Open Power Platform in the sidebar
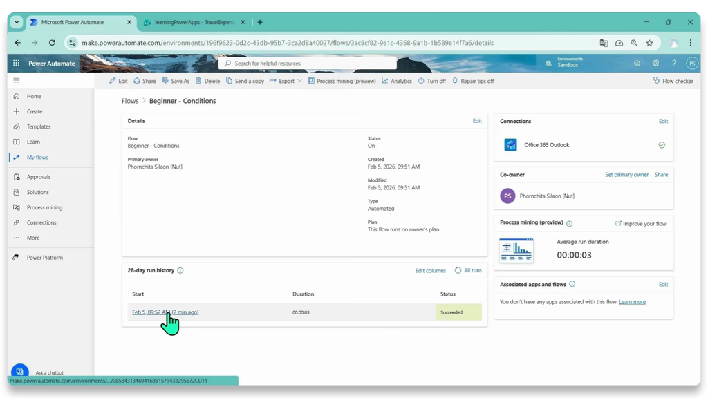The width and height of the screenshot is (708, 398). click(x=44, y=258)
